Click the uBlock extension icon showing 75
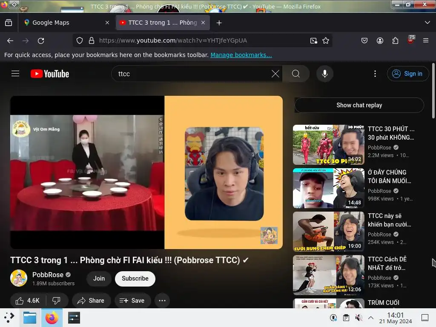 tap(411, 40)
